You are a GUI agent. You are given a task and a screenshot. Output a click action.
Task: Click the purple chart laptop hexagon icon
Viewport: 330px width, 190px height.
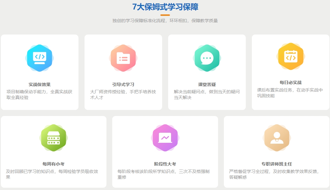click(165, 138)
